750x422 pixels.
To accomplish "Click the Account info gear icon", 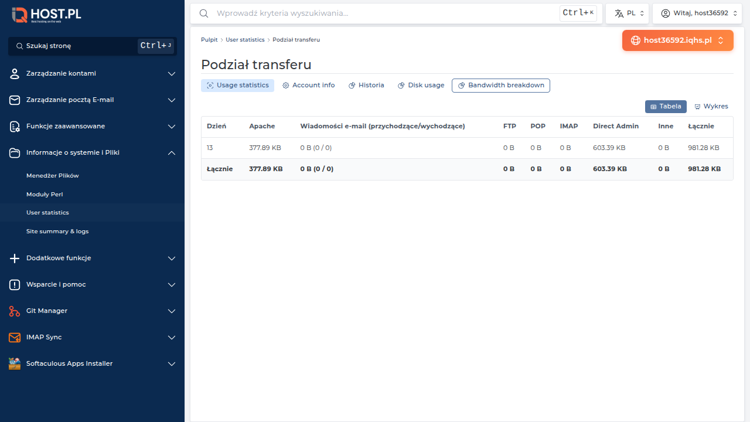I will click(286, 86).
